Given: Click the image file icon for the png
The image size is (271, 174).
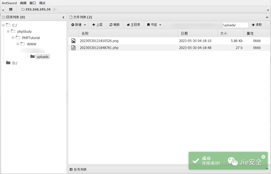Looking at the screenshot, I should coord(74,41).
